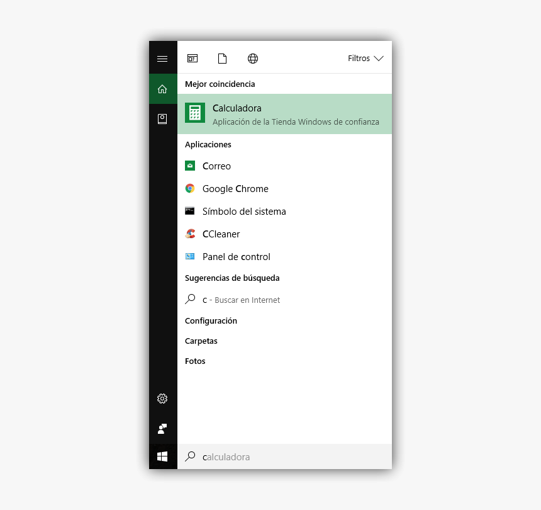Click the apps icon above the Windows logo
The image size is (541, 510).
(162, 428)
